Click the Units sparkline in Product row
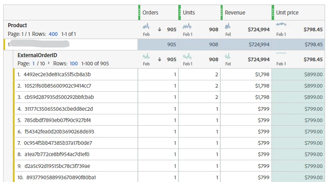This screenshot has width=326, height=182. 187,26
